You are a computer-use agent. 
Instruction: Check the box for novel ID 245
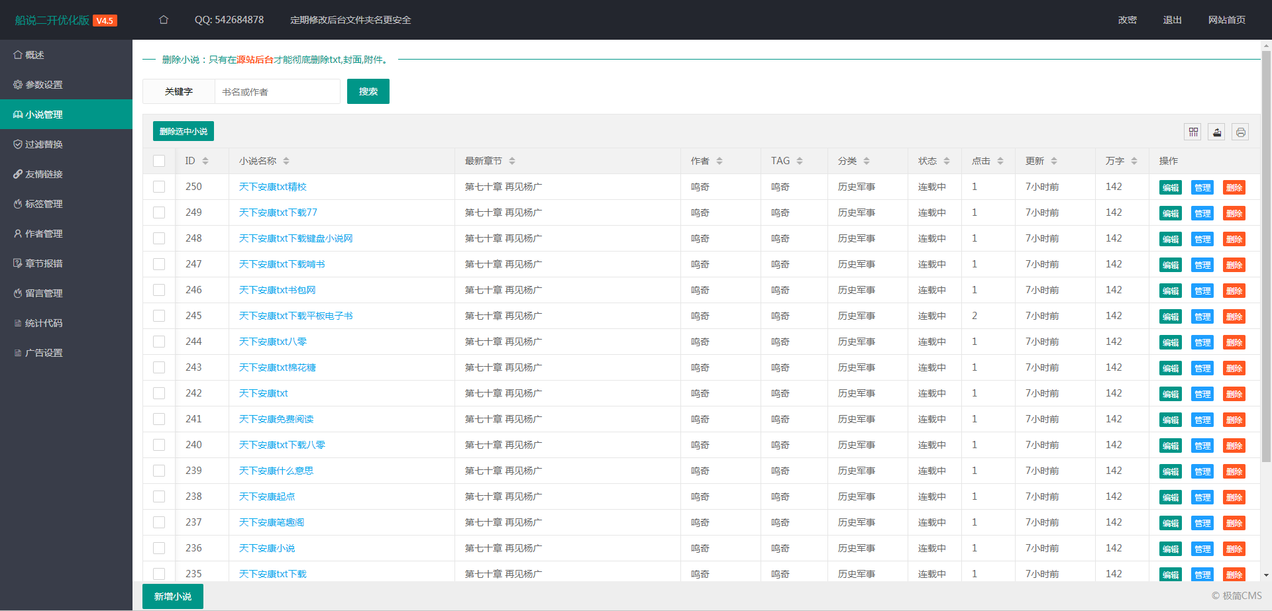pos(159,316)
